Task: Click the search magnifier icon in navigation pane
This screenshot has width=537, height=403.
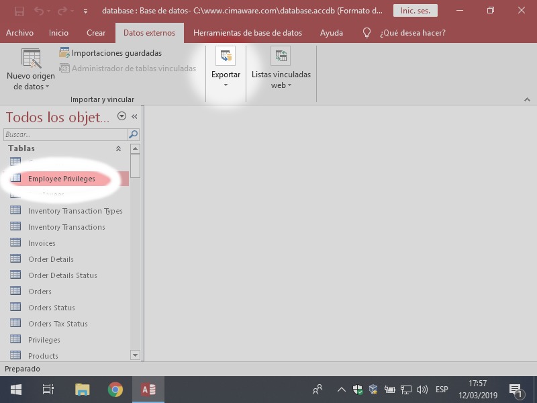Action: click(x=133, y=134)
